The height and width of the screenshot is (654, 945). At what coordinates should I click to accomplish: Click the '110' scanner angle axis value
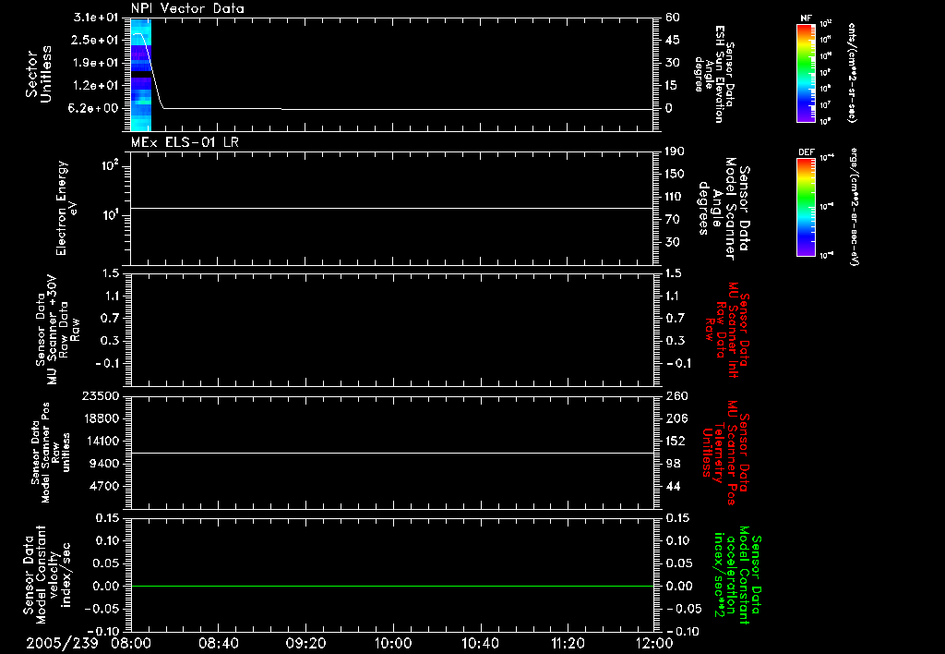(x=675, y=197)
